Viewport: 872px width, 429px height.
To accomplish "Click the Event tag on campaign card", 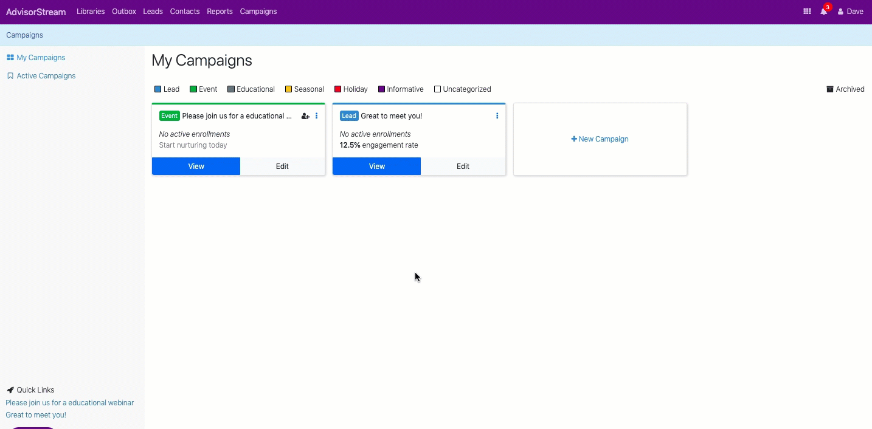I will (170, 116).
